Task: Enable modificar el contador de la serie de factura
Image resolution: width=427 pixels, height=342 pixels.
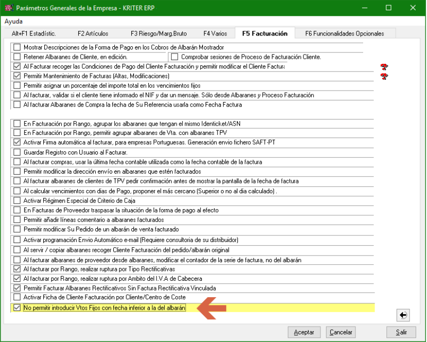Action: click(x=17, y=260)
